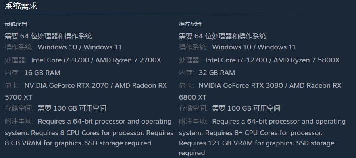
Task: Click the recommended 需要 64 位处理器和操作系统 line
Action: (x=223, y=36)
